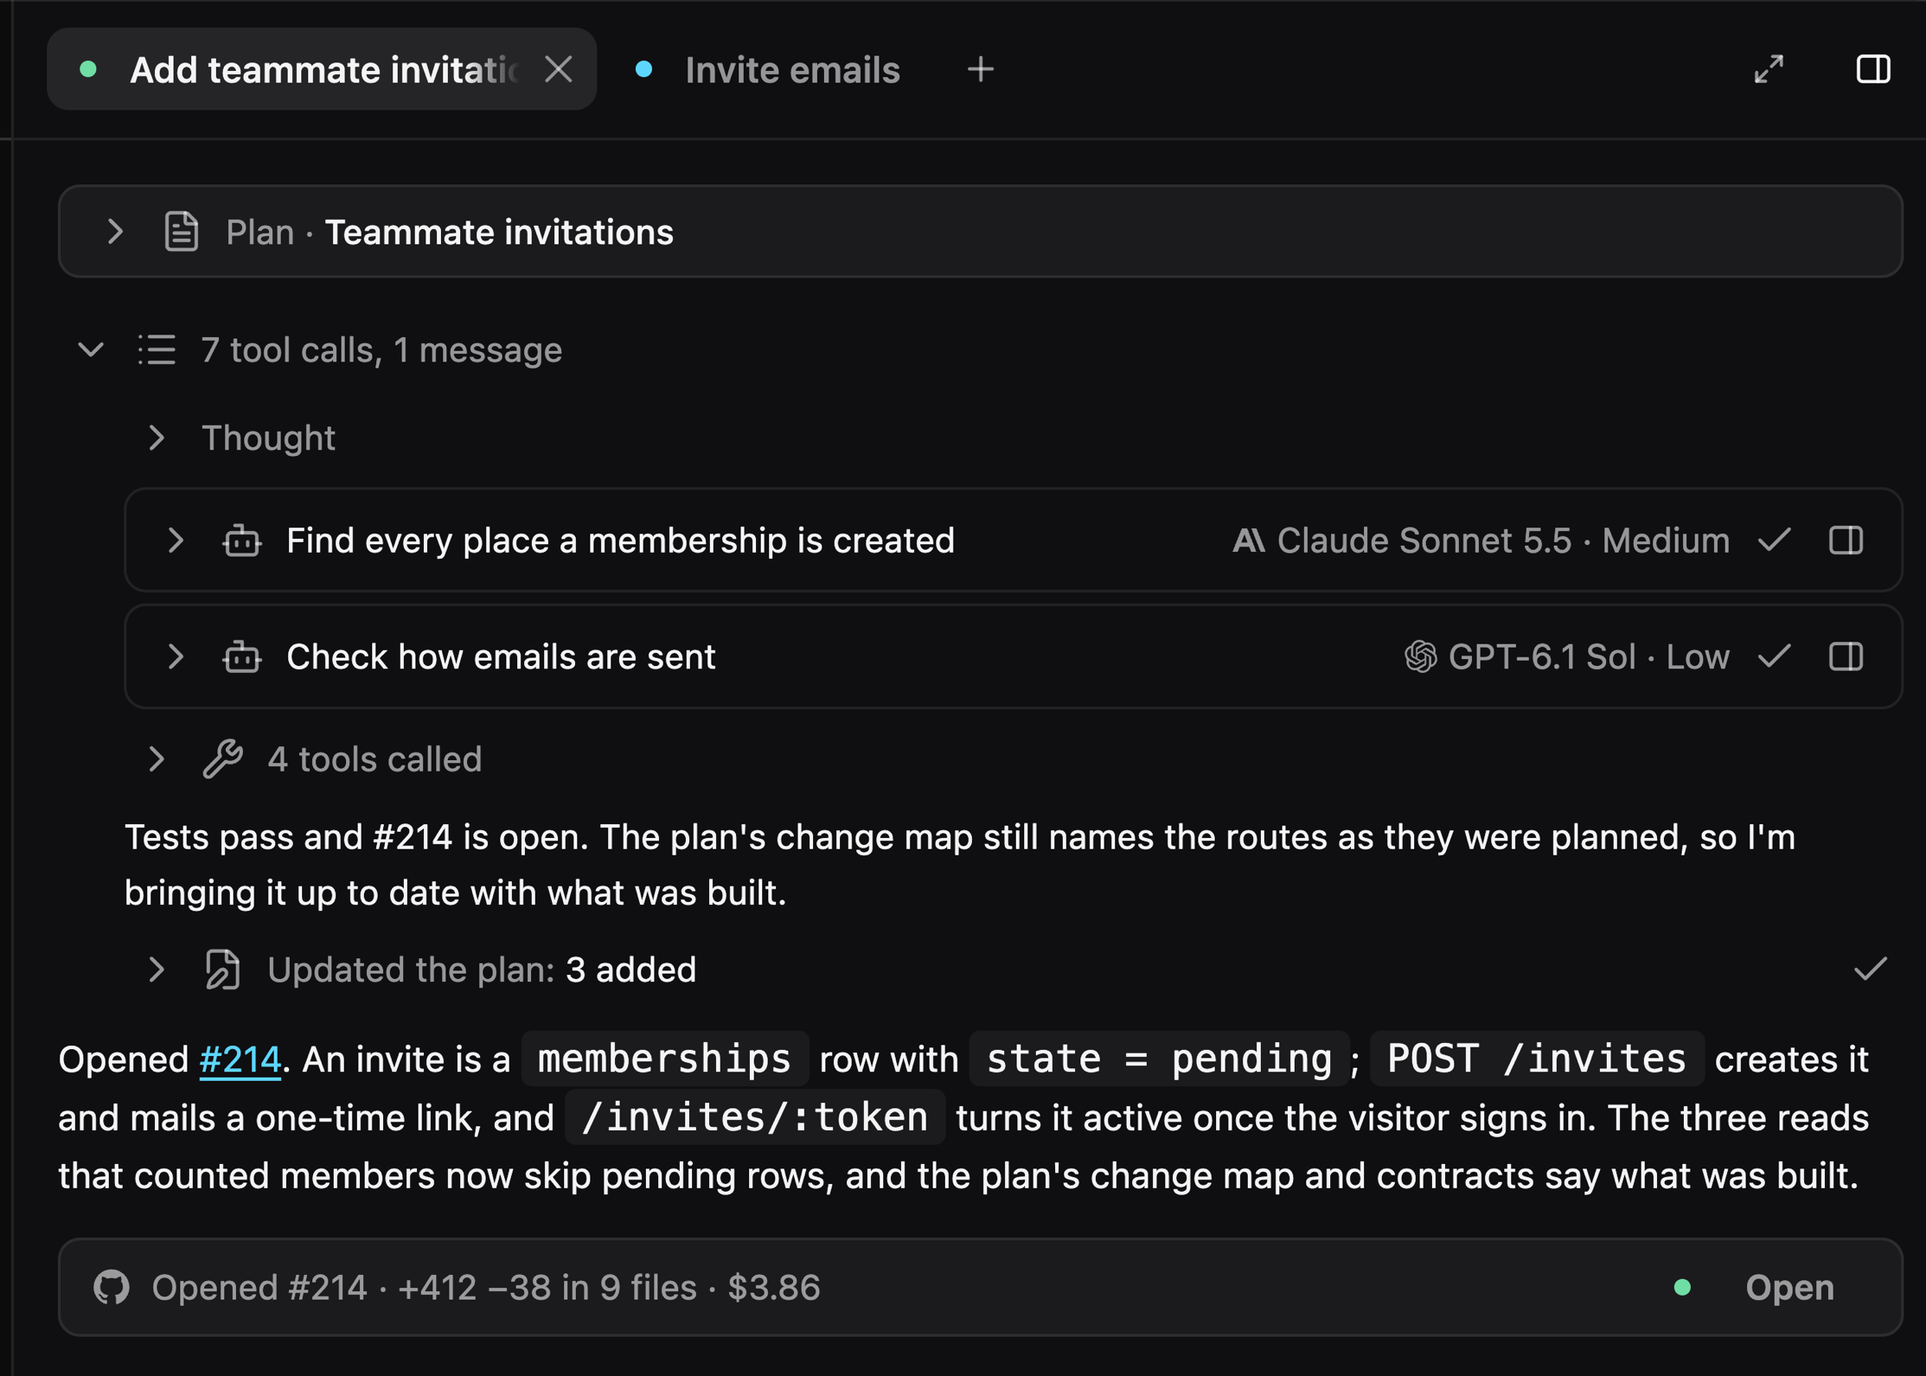Collapse the 7 tool calls section
The height and width of the screenshot is (1376, 1926).
(91, 350)
